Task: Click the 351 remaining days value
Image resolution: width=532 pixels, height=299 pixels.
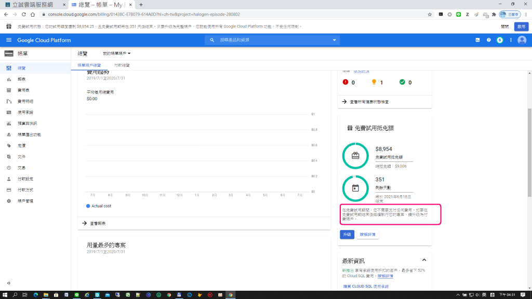Action: point(380,179)
